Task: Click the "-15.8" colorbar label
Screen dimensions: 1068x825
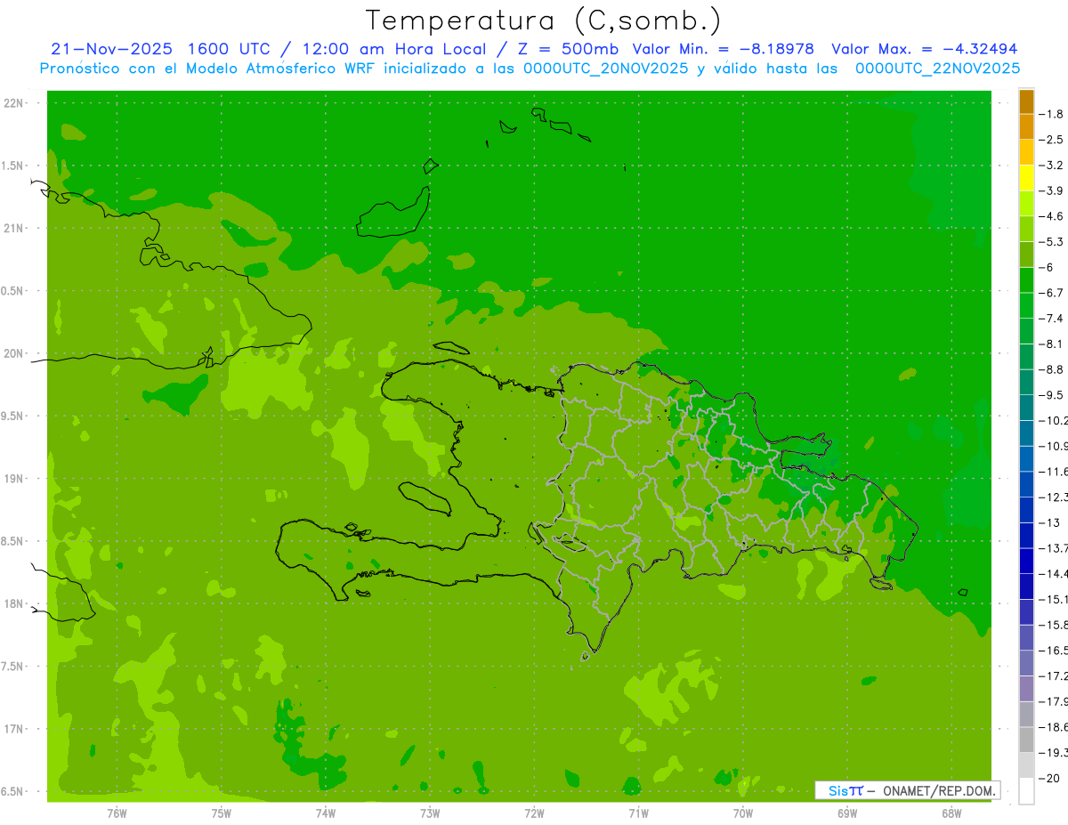Action: 1054,625
